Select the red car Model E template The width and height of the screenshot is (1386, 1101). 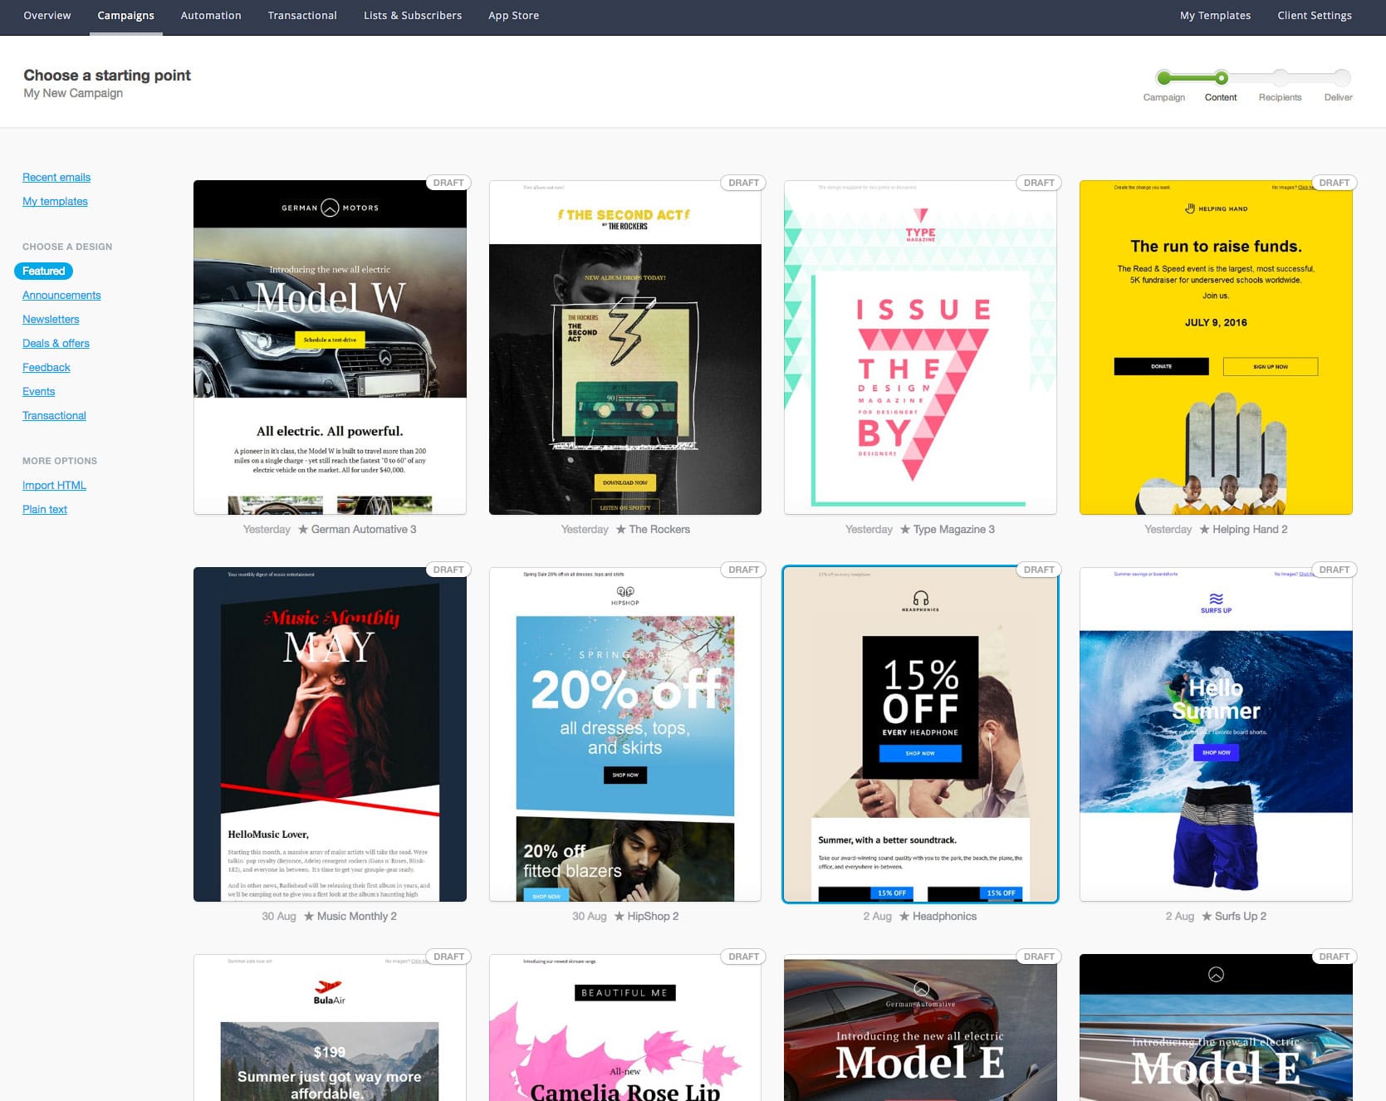pyautogui.click(x=920, y=1028)
